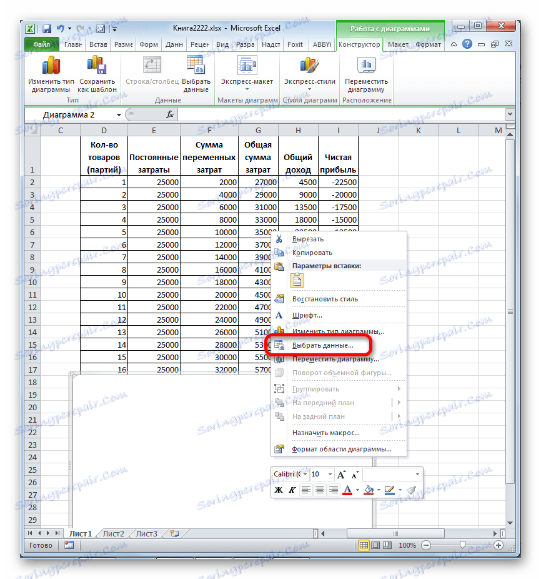Click the format painter brush icon
This screenshot has width=541, height=579.
pos(411,490)
